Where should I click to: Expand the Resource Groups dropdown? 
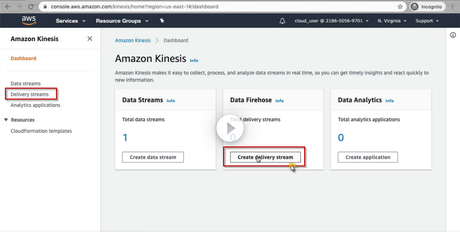coord(122,21)
